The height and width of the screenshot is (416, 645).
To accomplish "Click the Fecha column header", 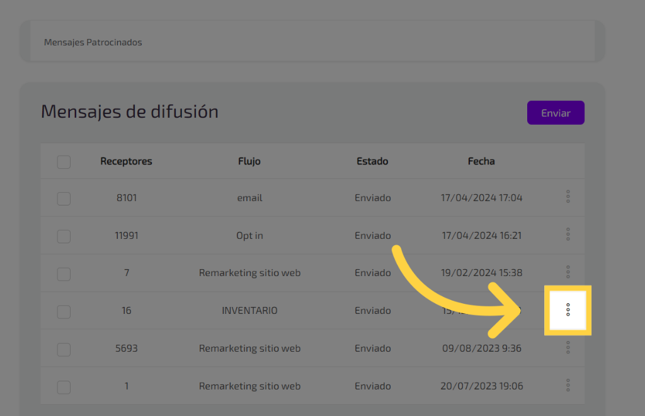I will point(481,161).
